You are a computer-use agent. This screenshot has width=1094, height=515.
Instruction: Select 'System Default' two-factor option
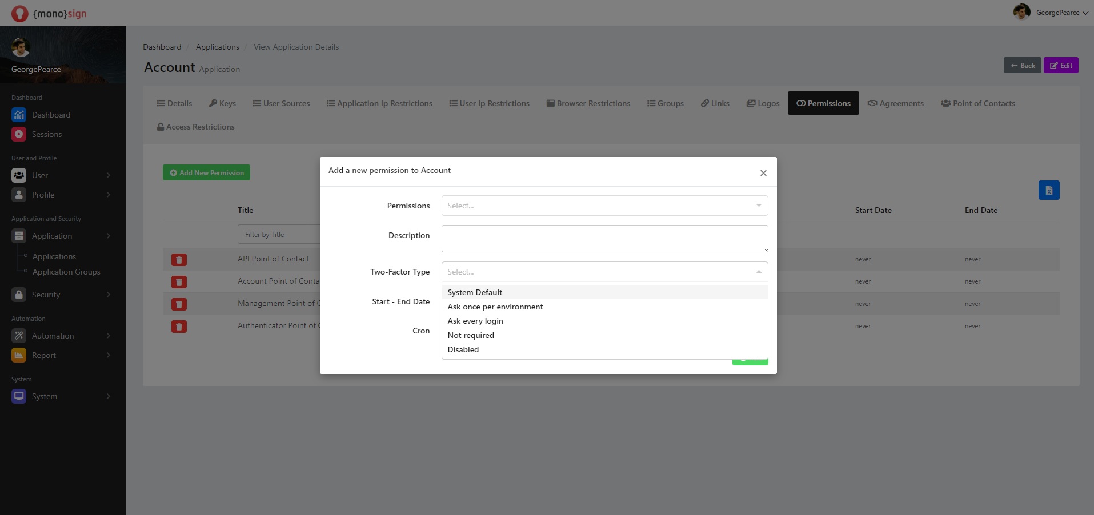click(x=475, y=292)
